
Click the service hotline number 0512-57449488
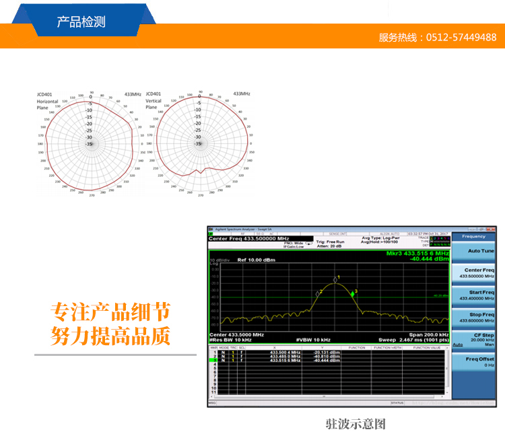pyautogui.click(x=466, y=37)
